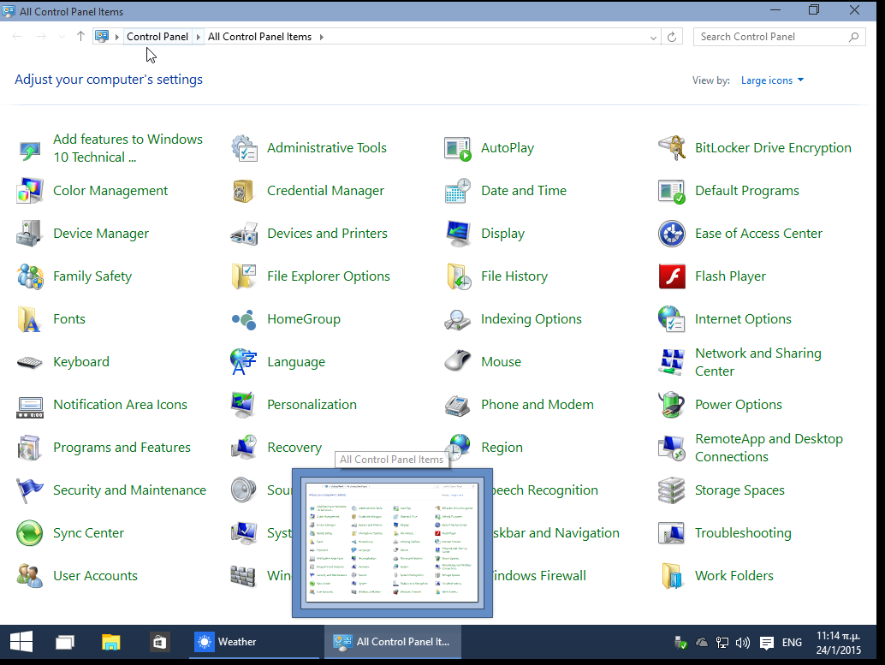This screenshot has width=885, height=665.
Task: Open the Notification Area Icons link
Action: (x=120, y=405)
